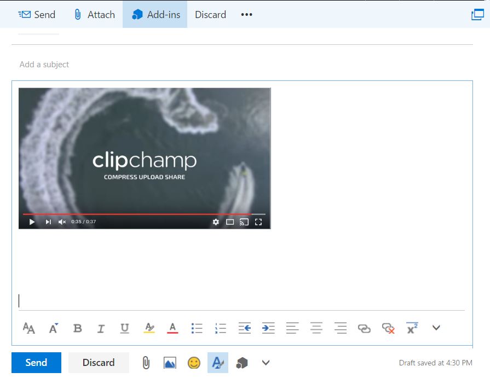Expand more bottom bar options

click(266, 363)
